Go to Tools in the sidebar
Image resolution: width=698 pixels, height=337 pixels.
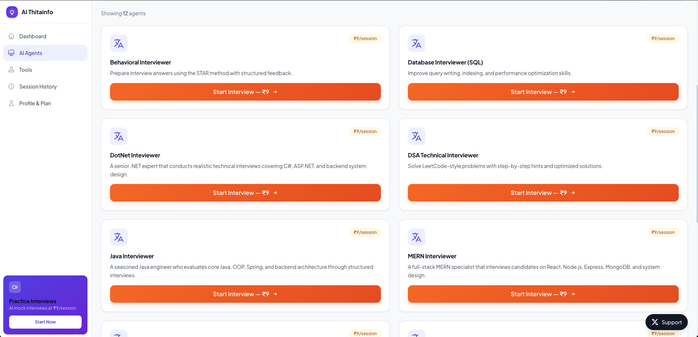[45, 70]
